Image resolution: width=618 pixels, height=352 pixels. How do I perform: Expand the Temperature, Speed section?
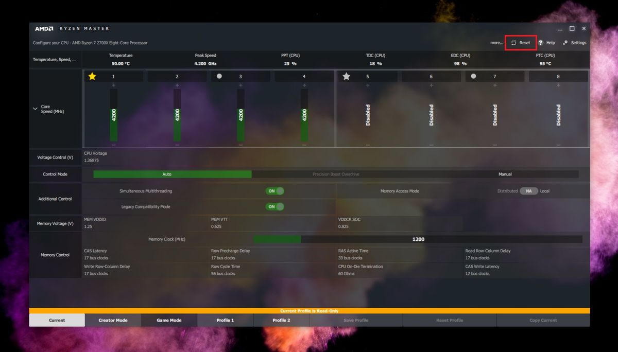click(55, 59)
